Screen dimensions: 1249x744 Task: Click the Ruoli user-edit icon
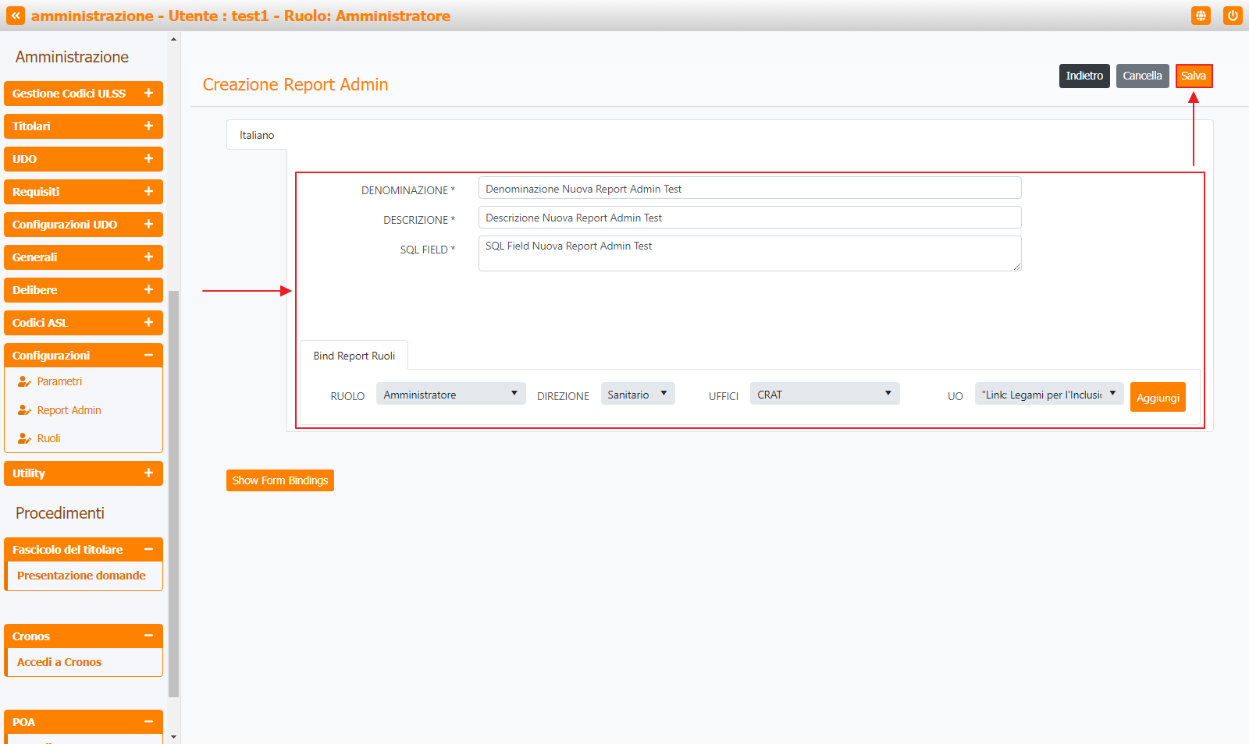click(x=24, y=438)
